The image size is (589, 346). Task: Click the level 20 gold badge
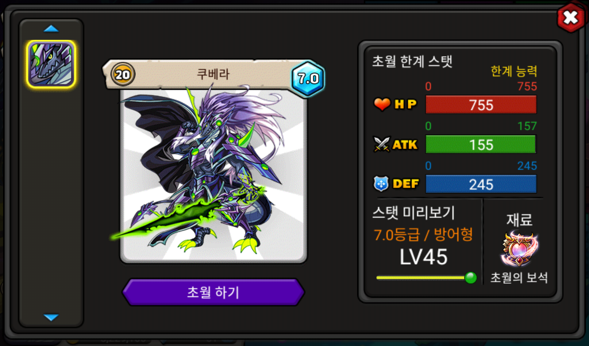coord(123,74)
